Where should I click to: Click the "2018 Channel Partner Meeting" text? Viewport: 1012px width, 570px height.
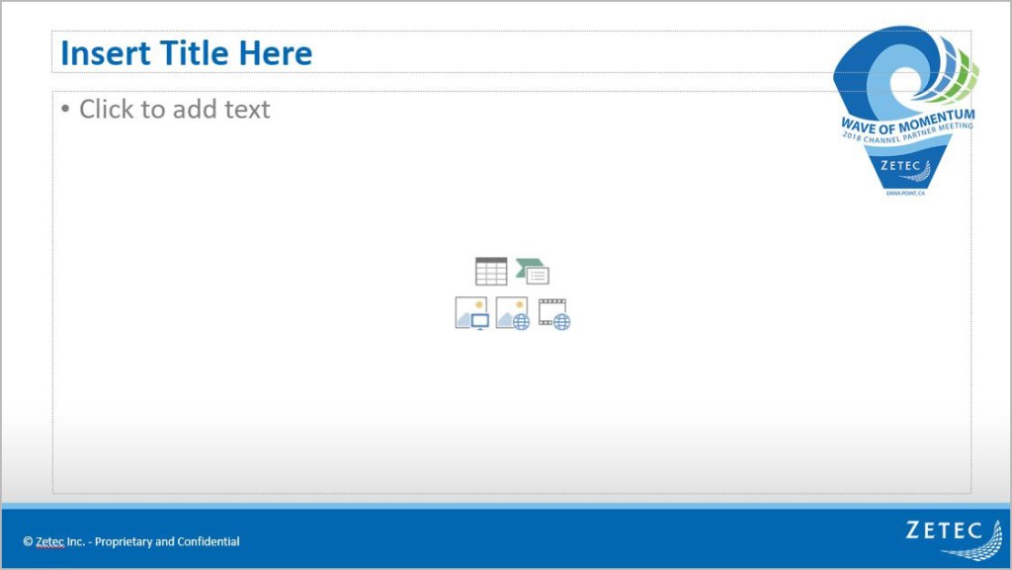[x=907, y=134]
